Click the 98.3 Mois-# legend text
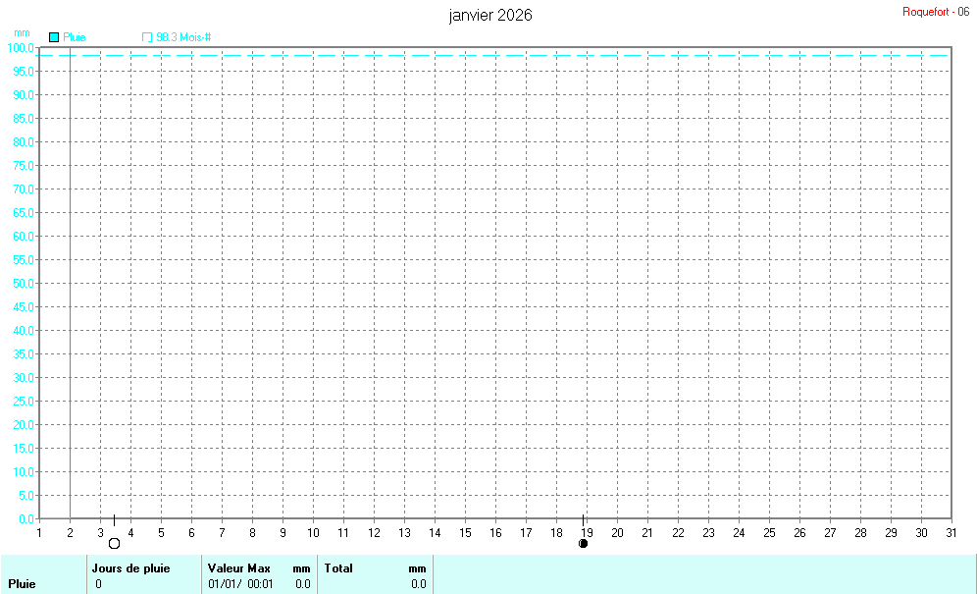Viewport: 977px width, 594px height. (183, 37)
